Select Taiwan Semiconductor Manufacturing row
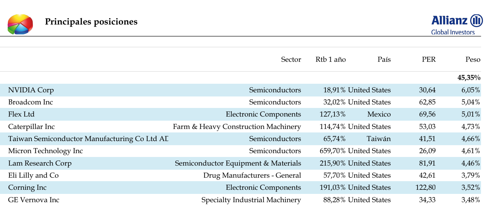This screenshot has width=489, height=213. [x=244, y=139]
